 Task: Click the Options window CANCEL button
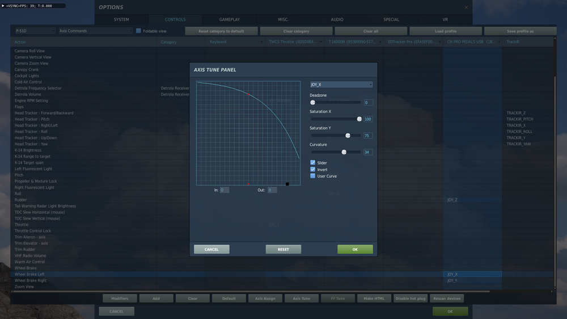116,312
